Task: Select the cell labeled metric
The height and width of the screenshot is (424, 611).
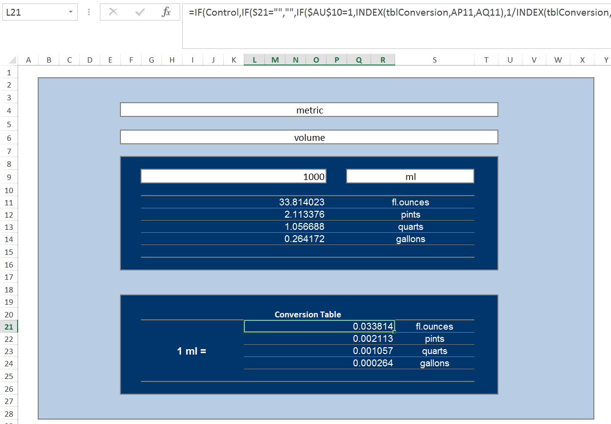Action: [309, 110]
